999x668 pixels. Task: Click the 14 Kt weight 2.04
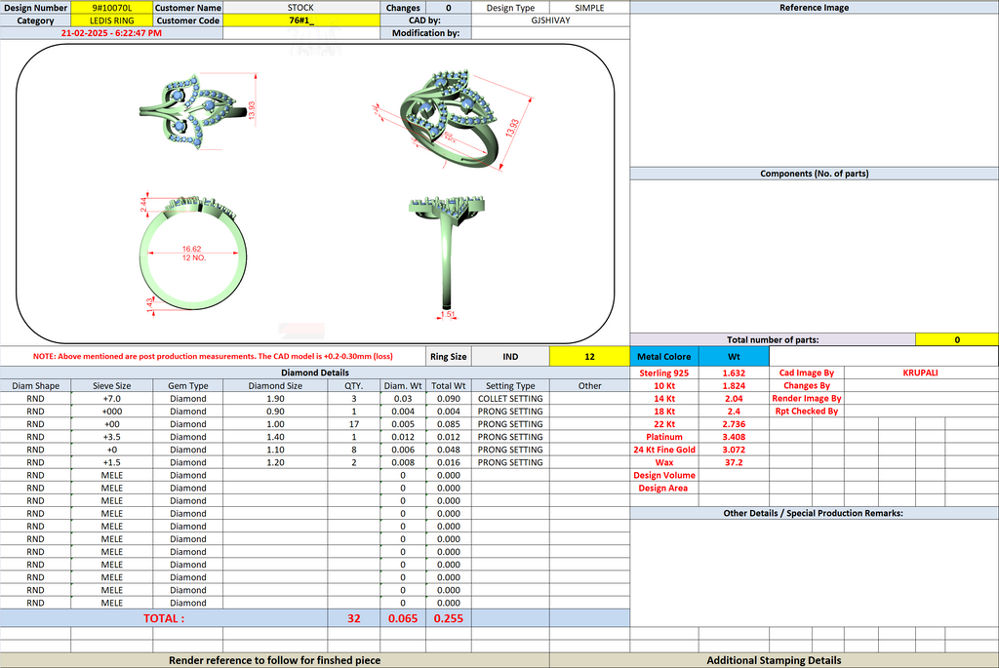coord(734,399)
